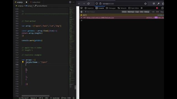Click the unsaved dot on script.js tab

(27, 2)
